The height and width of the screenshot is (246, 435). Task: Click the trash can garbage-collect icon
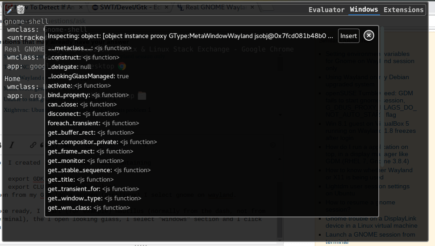pos(21,9)
